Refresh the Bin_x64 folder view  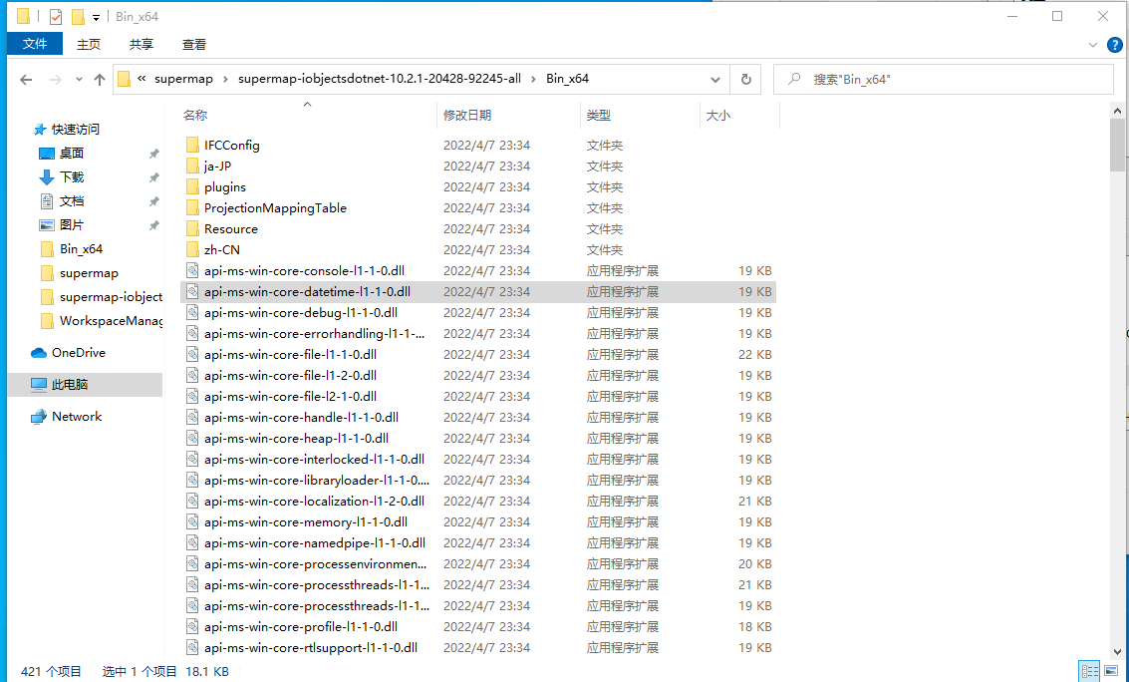tap(746, 79)
